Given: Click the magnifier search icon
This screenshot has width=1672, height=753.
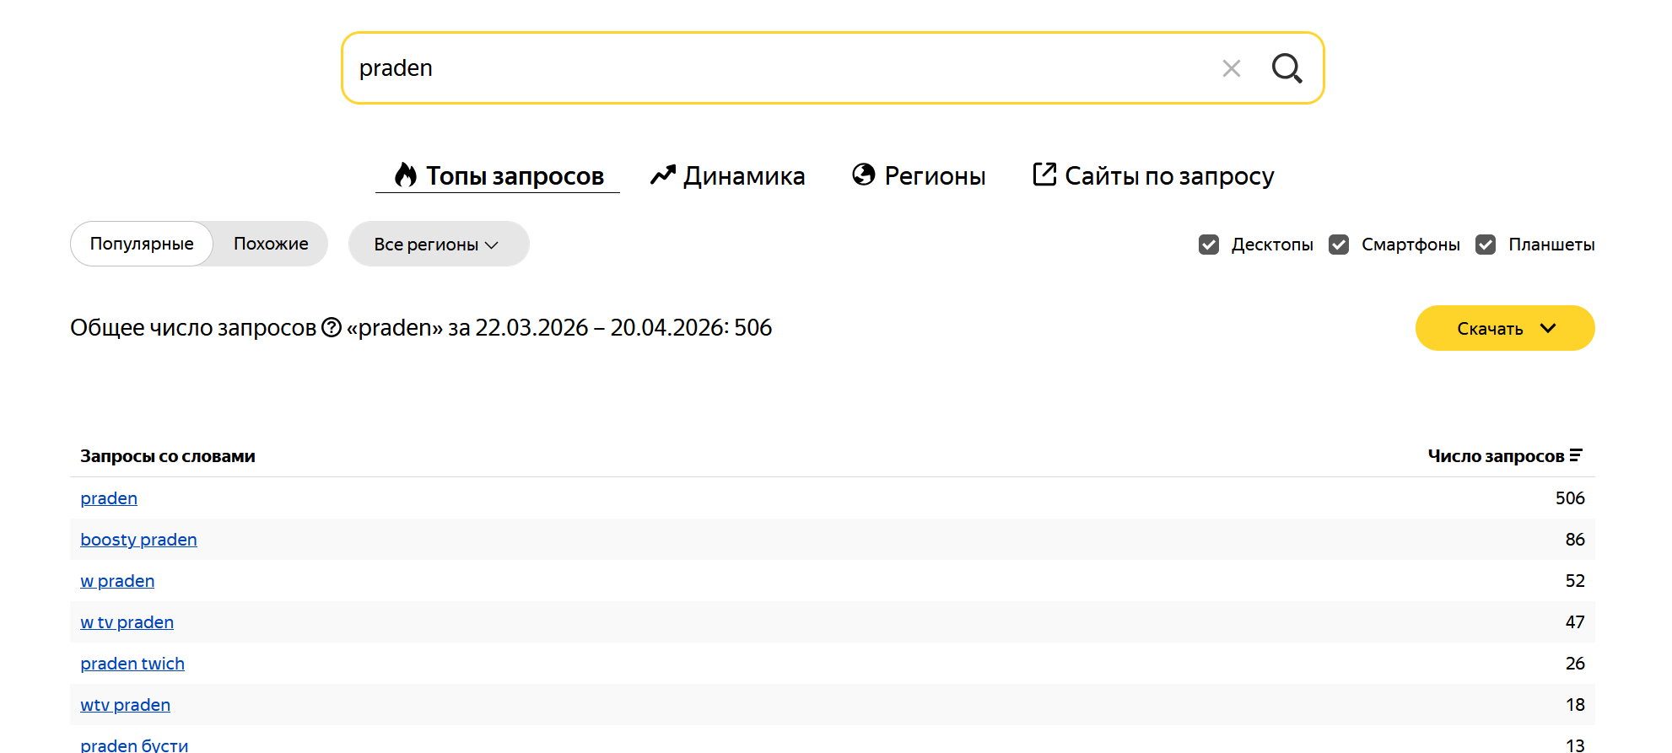Looking at the screenshot, I should click(1286, 68).
